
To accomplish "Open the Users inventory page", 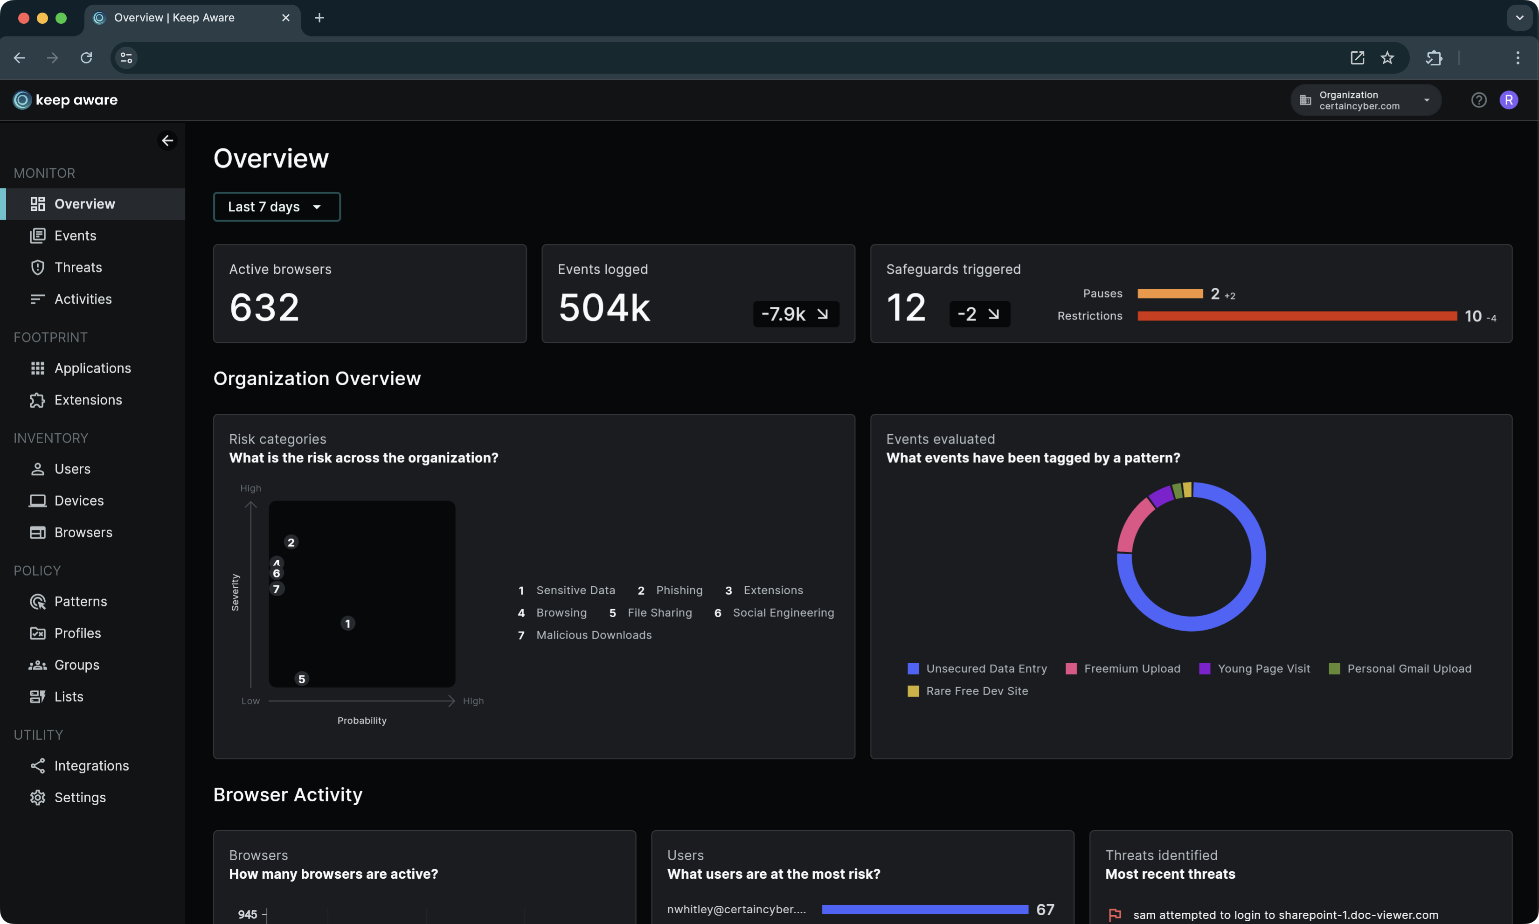I will [x=72, y=469].
